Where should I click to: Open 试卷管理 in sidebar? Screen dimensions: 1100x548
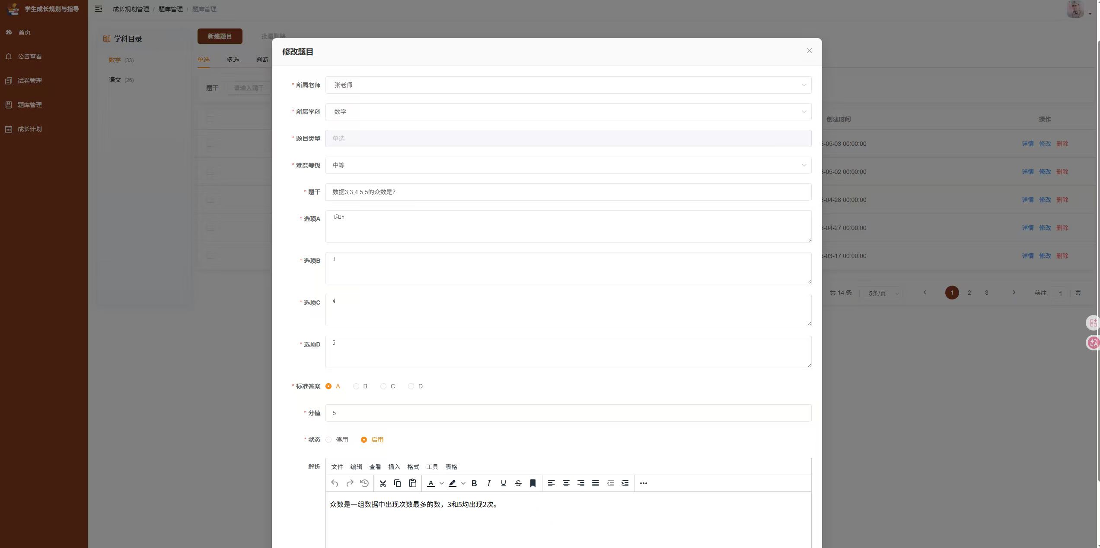(x=30, y=81)
